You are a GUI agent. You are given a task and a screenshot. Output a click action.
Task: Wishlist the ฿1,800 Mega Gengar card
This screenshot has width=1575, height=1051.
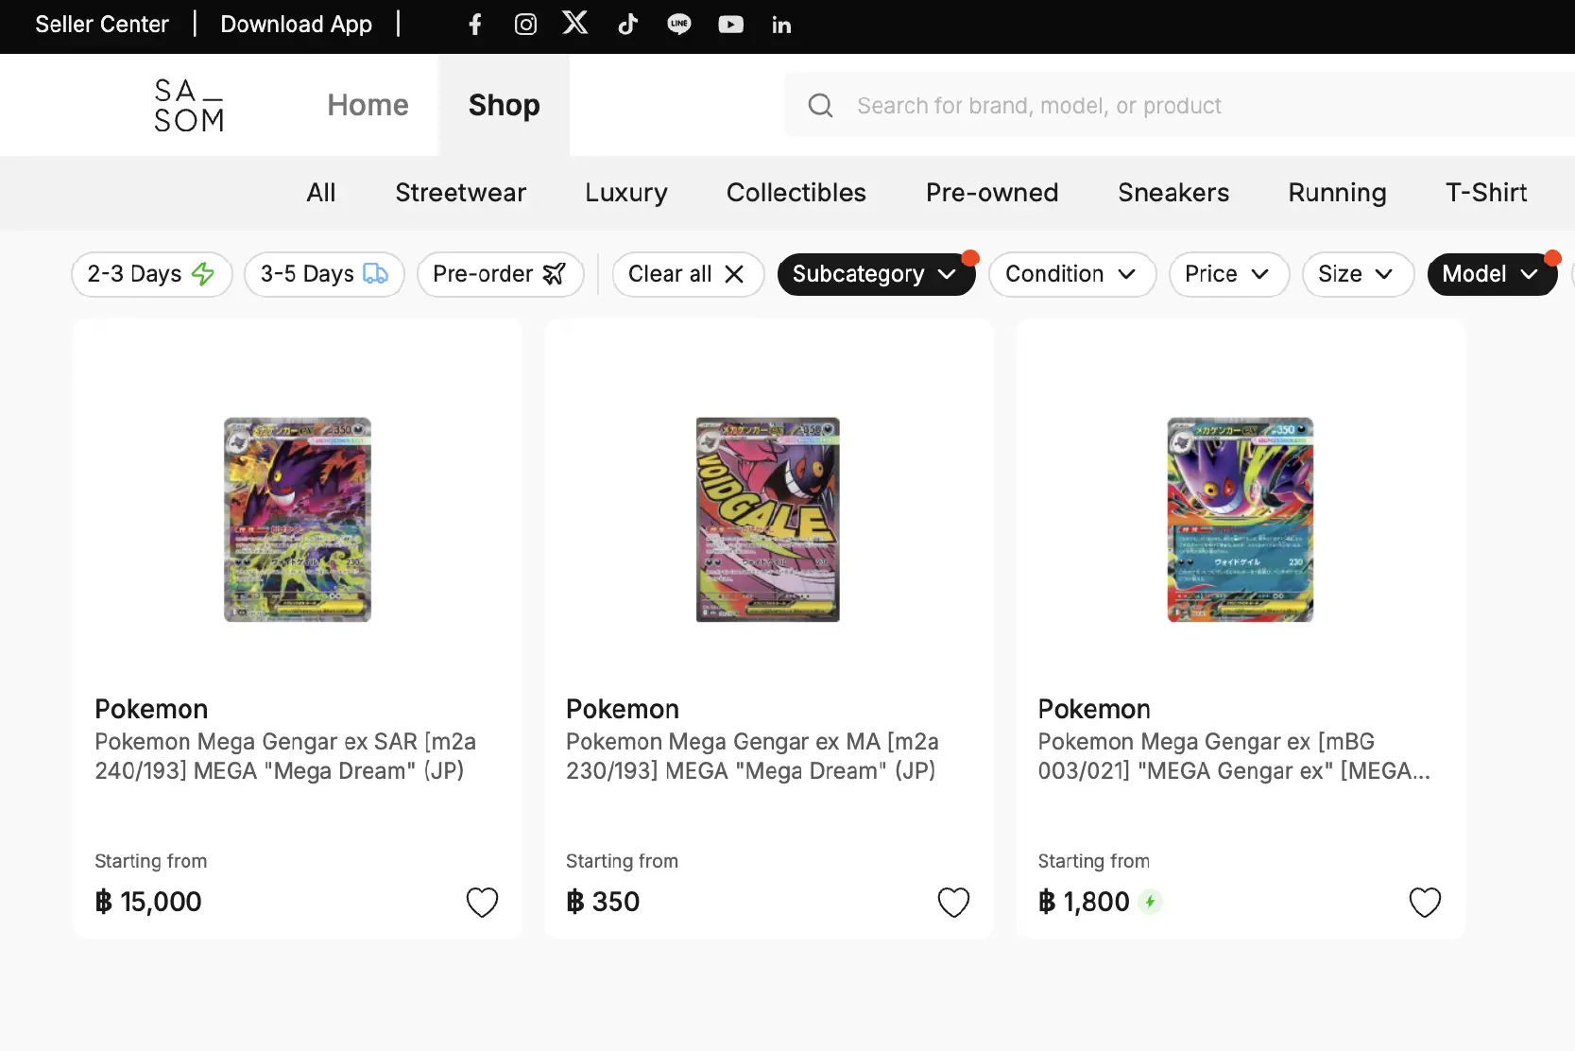coord(1425,902)
